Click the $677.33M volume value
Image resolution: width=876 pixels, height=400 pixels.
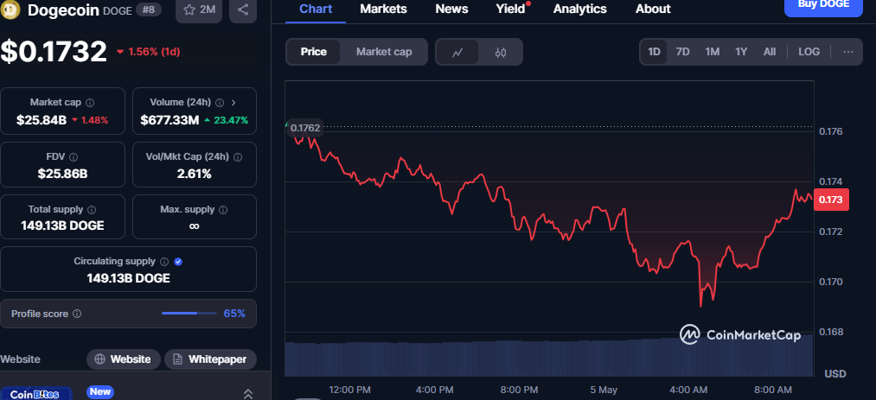click(169, 119)
